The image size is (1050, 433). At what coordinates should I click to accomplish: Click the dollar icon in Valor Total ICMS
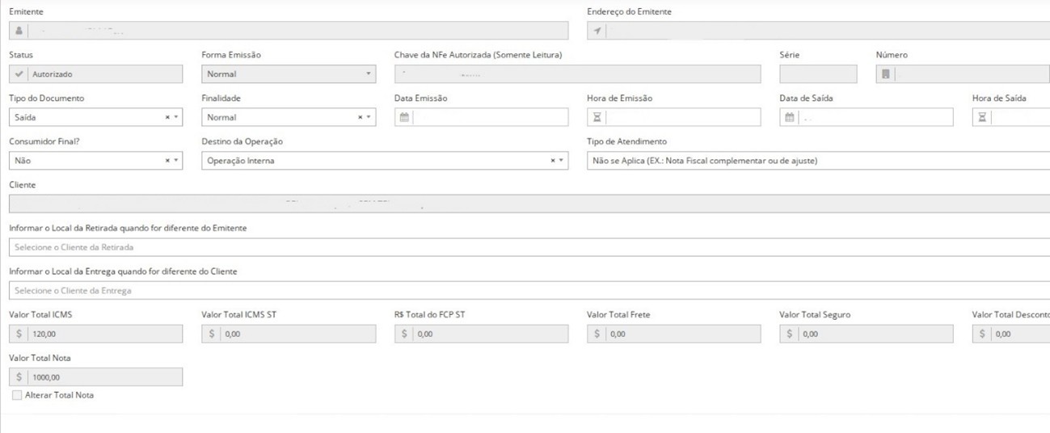[x=19, y=334]
